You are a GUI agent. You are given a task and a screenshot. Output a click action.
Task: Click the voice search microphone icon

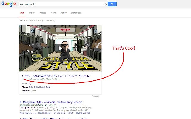coord(106,4)
